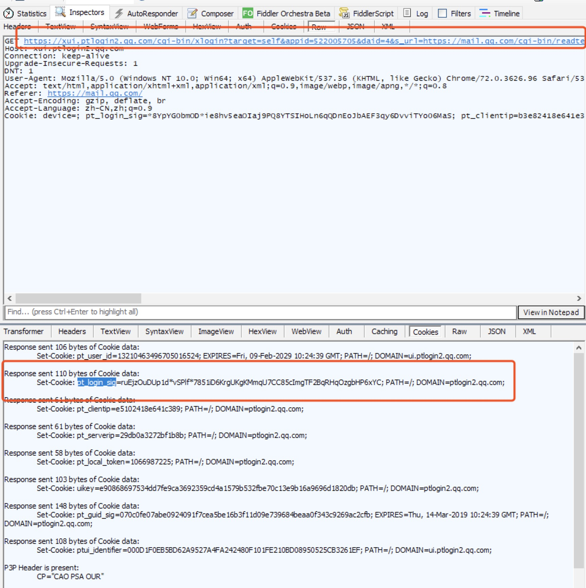
Task: Open the xui.ptlogin2.qq.com GET request URL
Action: click(x=304, y=41)
